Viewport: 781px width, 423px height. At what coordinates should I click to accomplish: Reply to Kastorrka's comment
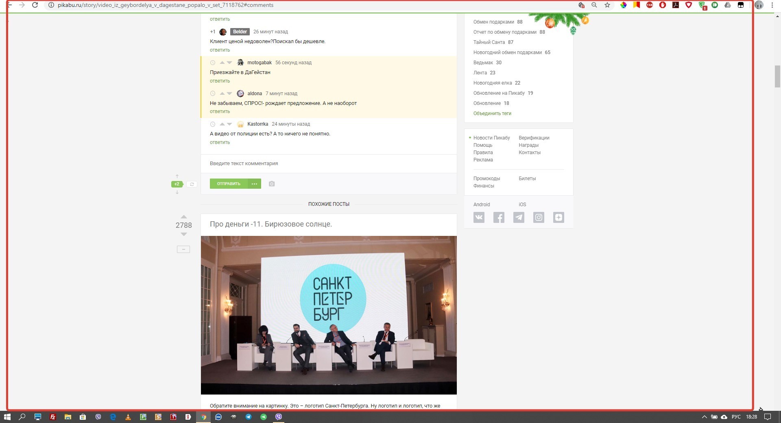pyautogui.click(x=220, y=142)
